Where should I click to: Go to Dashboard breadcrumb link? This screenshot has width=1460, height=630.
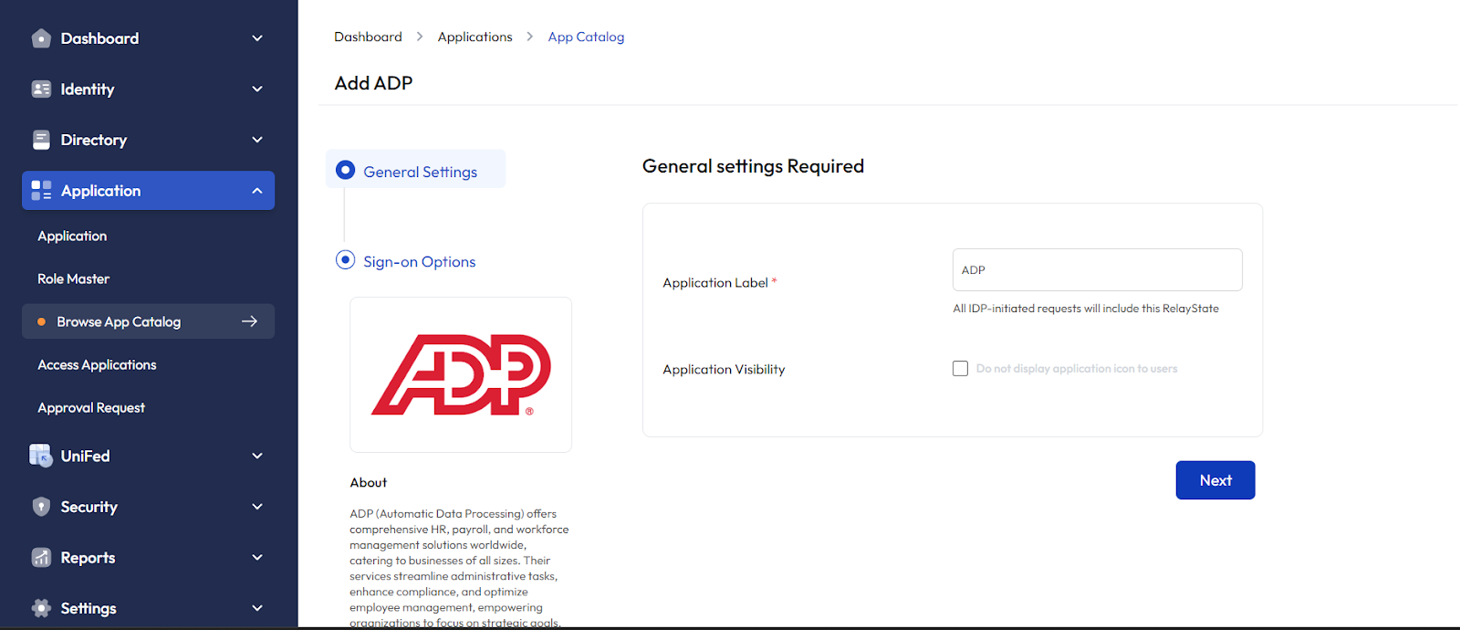coord(368,37)
